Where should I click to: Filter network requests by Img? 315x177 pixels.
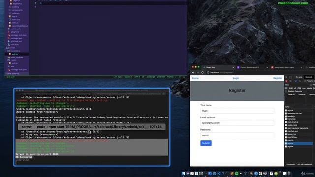[x=304, y=88]
